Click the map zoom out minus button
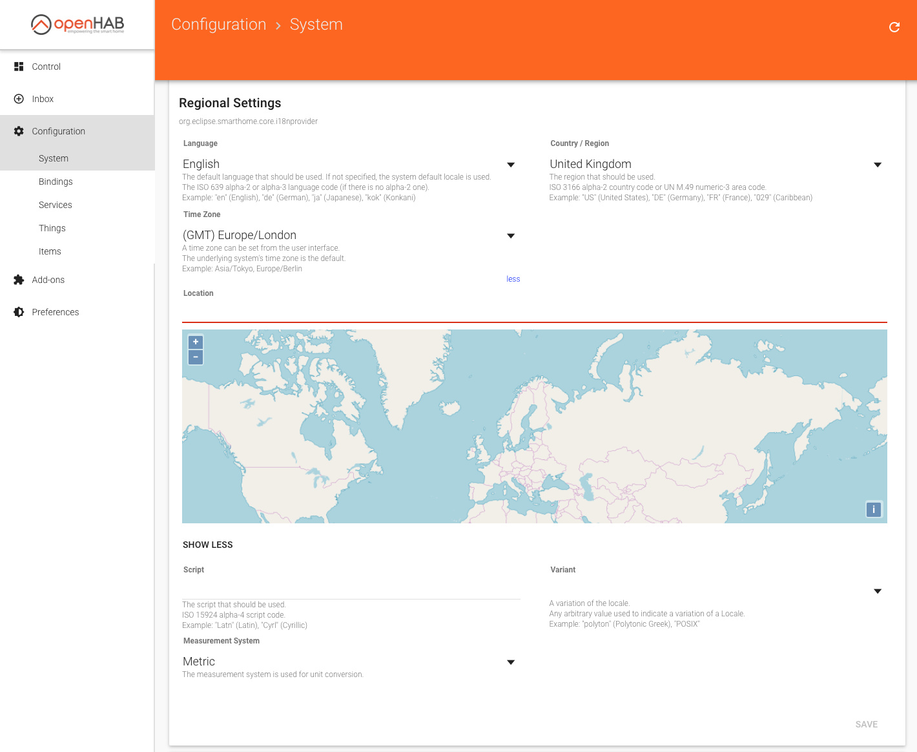917x752 pixels. click(x=196, y=357)
